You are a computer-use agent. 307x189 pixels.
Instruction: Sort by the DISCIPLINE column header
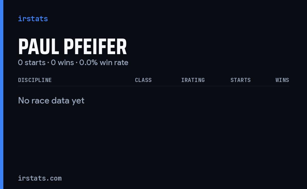click(35, 80)
